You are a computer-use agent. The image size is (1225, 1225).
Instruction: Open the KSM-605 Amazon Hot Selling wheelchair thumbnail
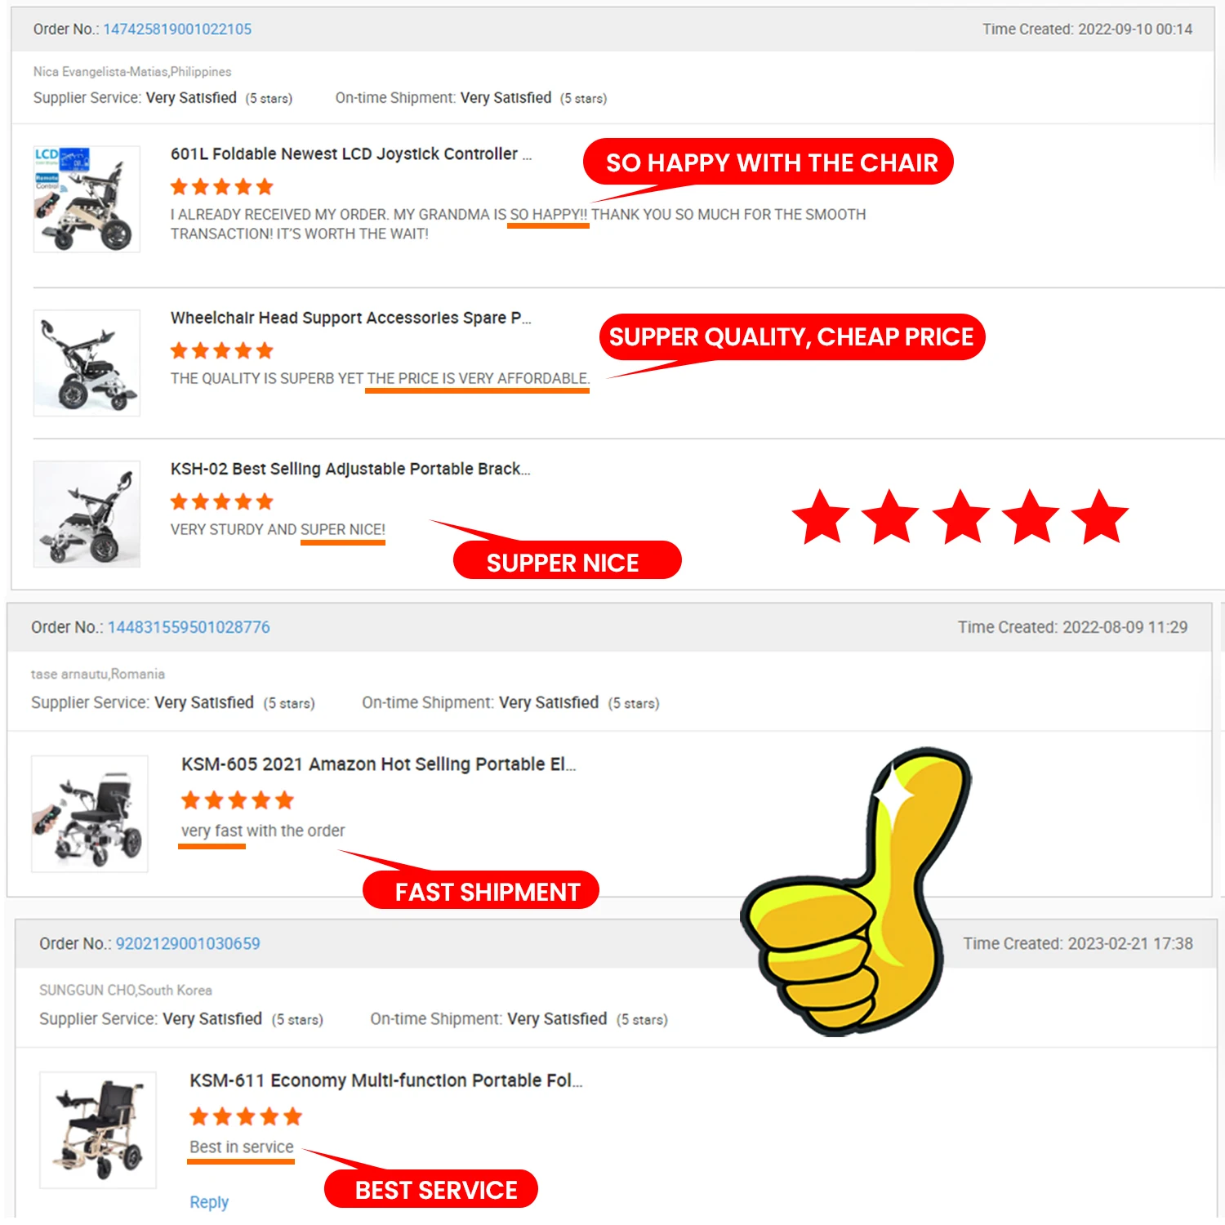pos(90,814)
